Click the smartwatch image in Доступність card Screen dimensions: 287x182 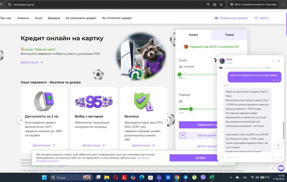pyautogui.click(x=44, y=101)
